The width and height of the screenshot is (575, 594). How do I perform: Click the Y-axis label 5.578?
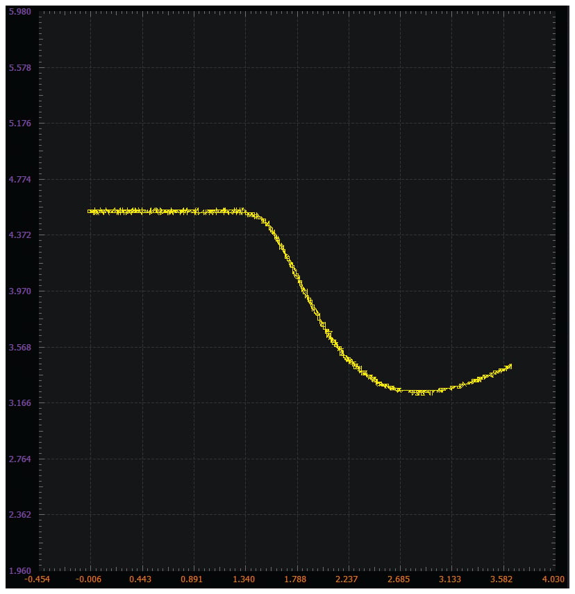click(20, 68)
